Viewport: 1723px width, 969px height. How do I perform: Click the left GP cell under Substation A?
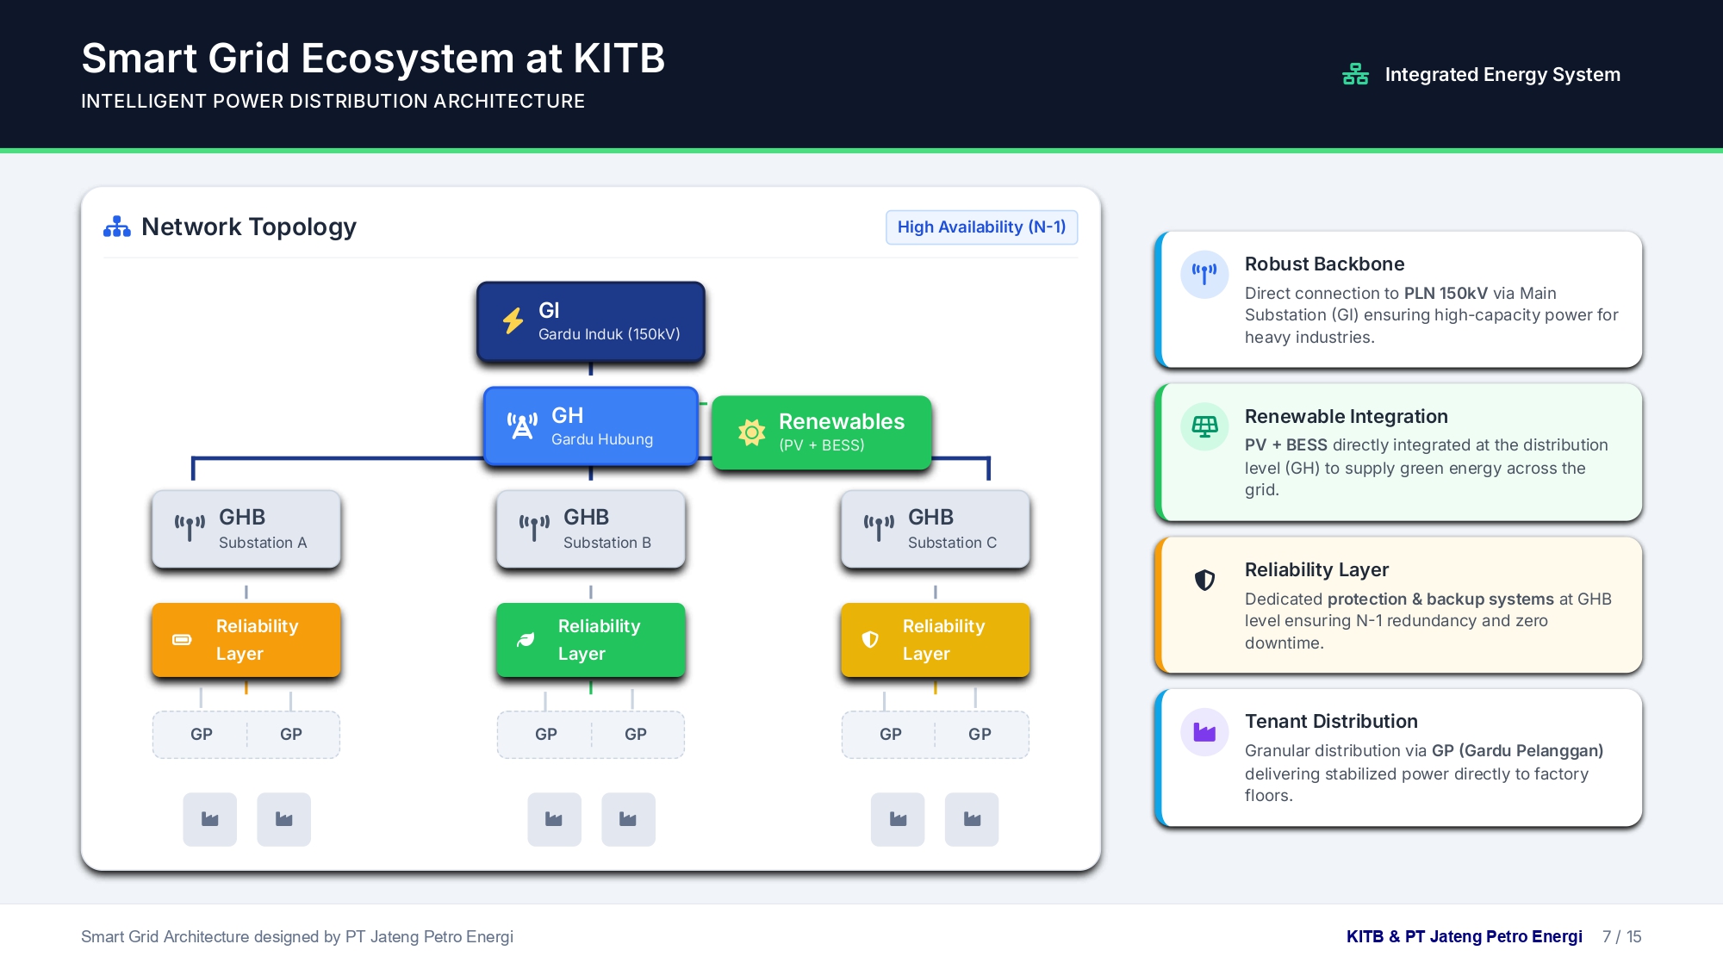pyautogui.click(x=202, y=735)
